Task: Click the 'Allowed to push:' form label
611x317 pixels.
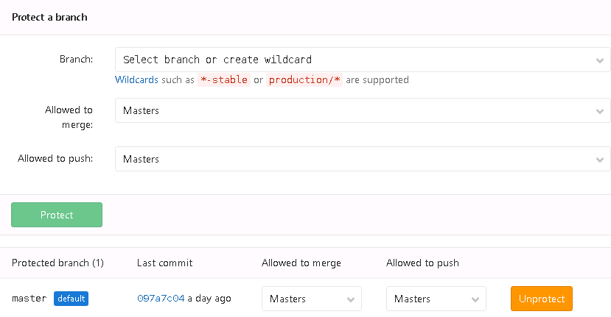Action: point(55,158)
